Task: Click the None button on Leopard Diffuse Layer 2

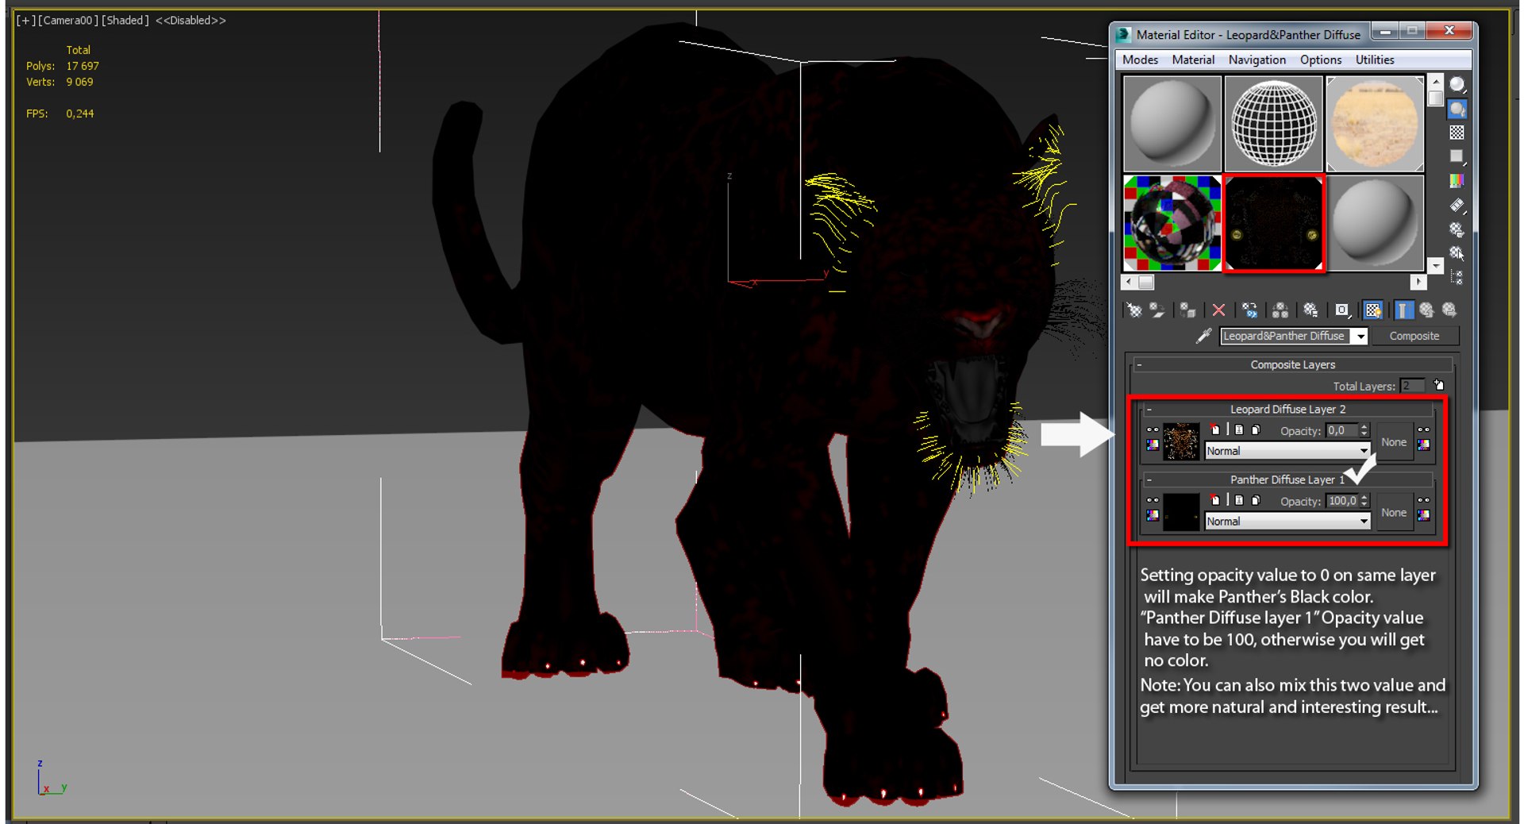Action: 1394,442
